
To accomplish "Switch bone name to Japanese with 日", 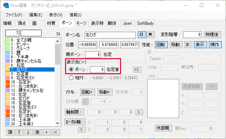I will point(142,35).
